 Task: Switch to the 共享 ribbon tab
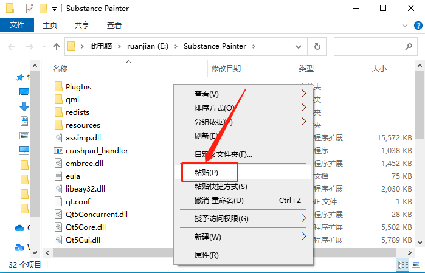pyautogui.click(x=82, y=25)
